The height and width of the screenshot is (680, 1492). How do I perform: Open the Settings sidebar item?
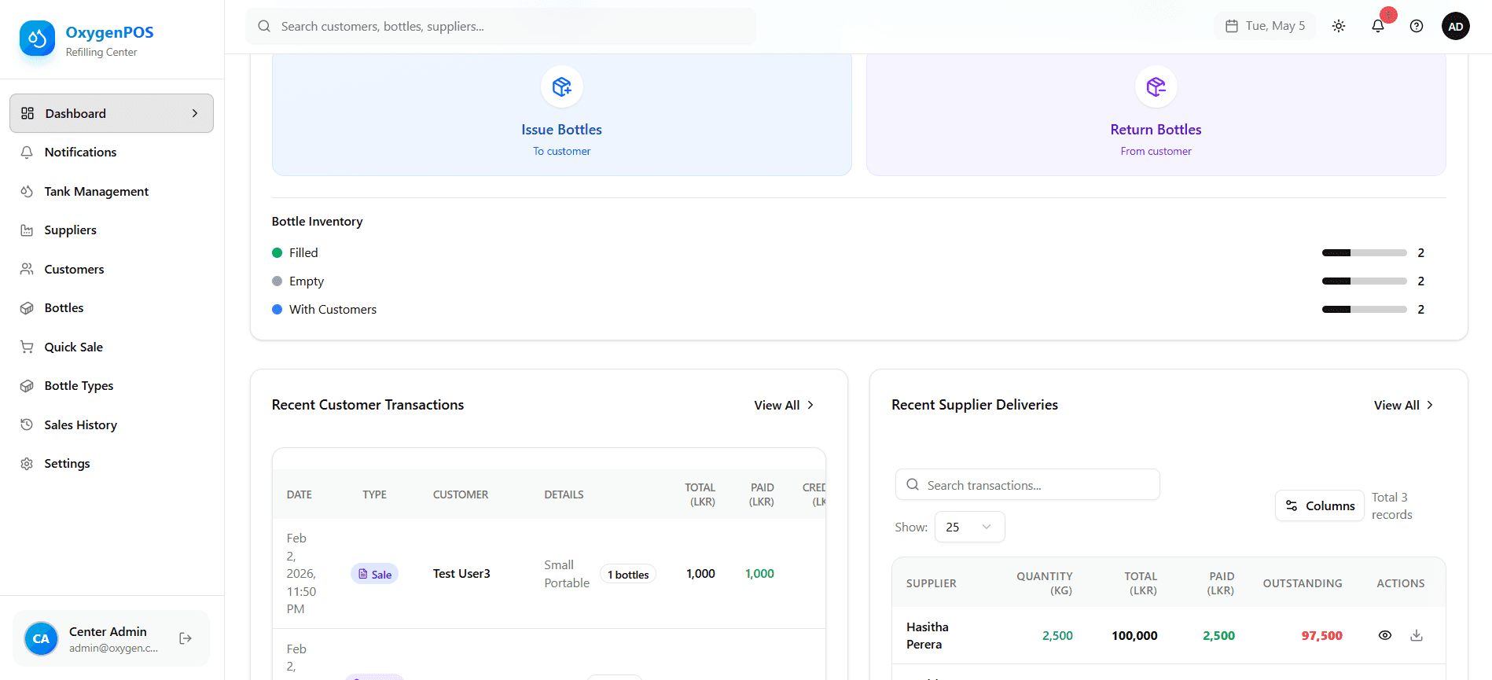(x=112, y=464)
